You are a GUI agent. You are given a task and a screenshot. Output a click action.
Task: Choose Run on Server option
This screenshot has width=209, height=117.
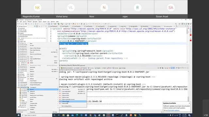pos(72,89)
